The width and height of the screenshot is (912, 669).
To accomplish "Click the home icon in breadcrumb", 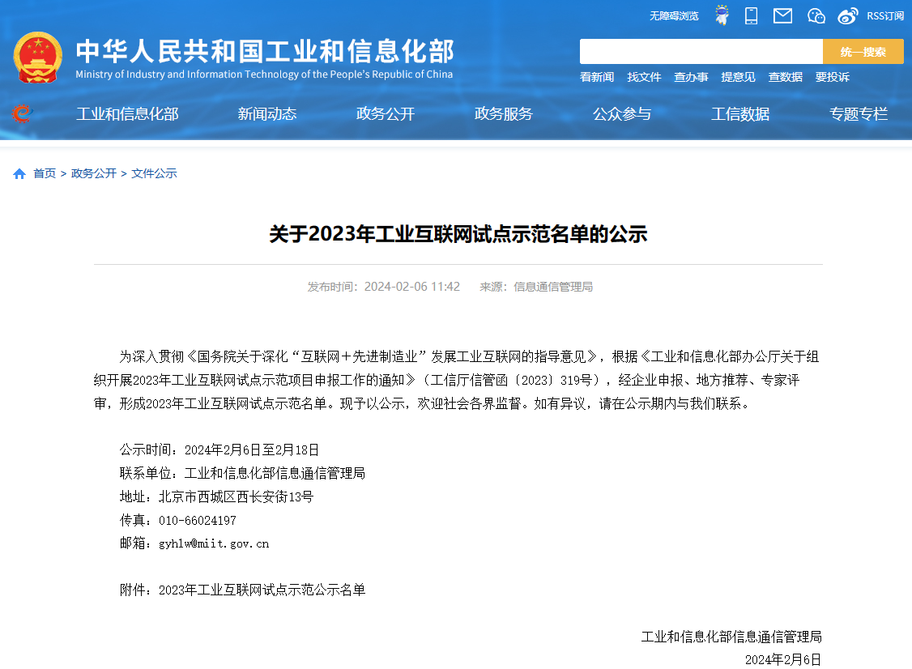I will click(x=19, y=173).
